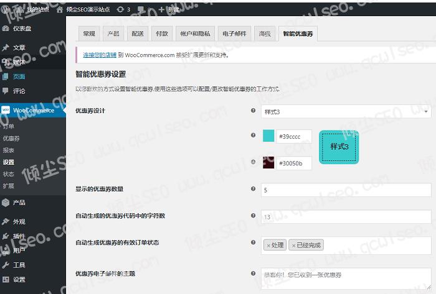This screenshot has width=436, height=294.
Task: Click help icon next to 优惠券设计
Action: coord(253,111)
